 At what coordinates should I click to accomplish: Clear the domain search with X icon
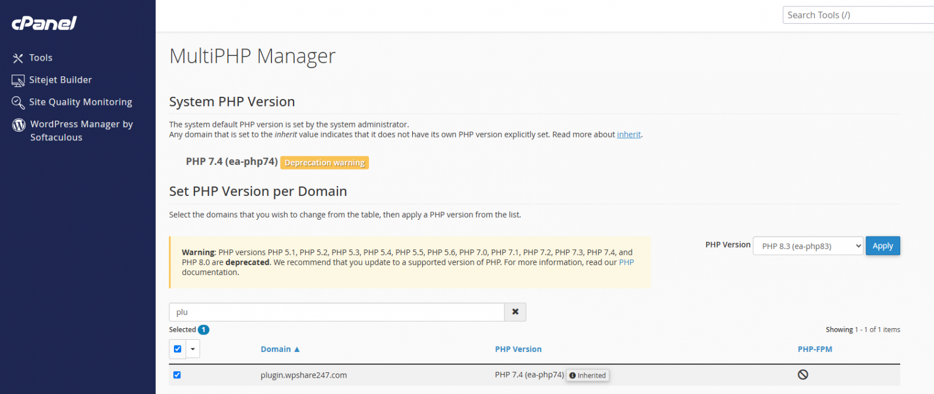(x=515, y=312)
